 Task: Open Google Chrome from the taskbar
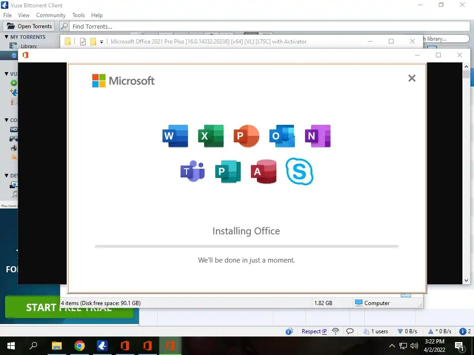point(80,346)
